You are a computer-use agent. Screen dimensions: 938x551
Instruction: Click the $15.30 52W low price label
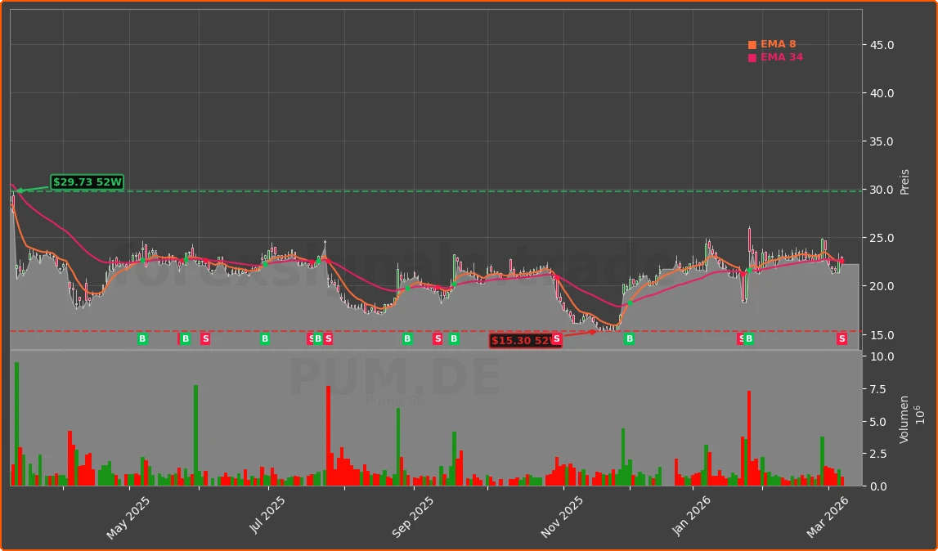[521, 339]
